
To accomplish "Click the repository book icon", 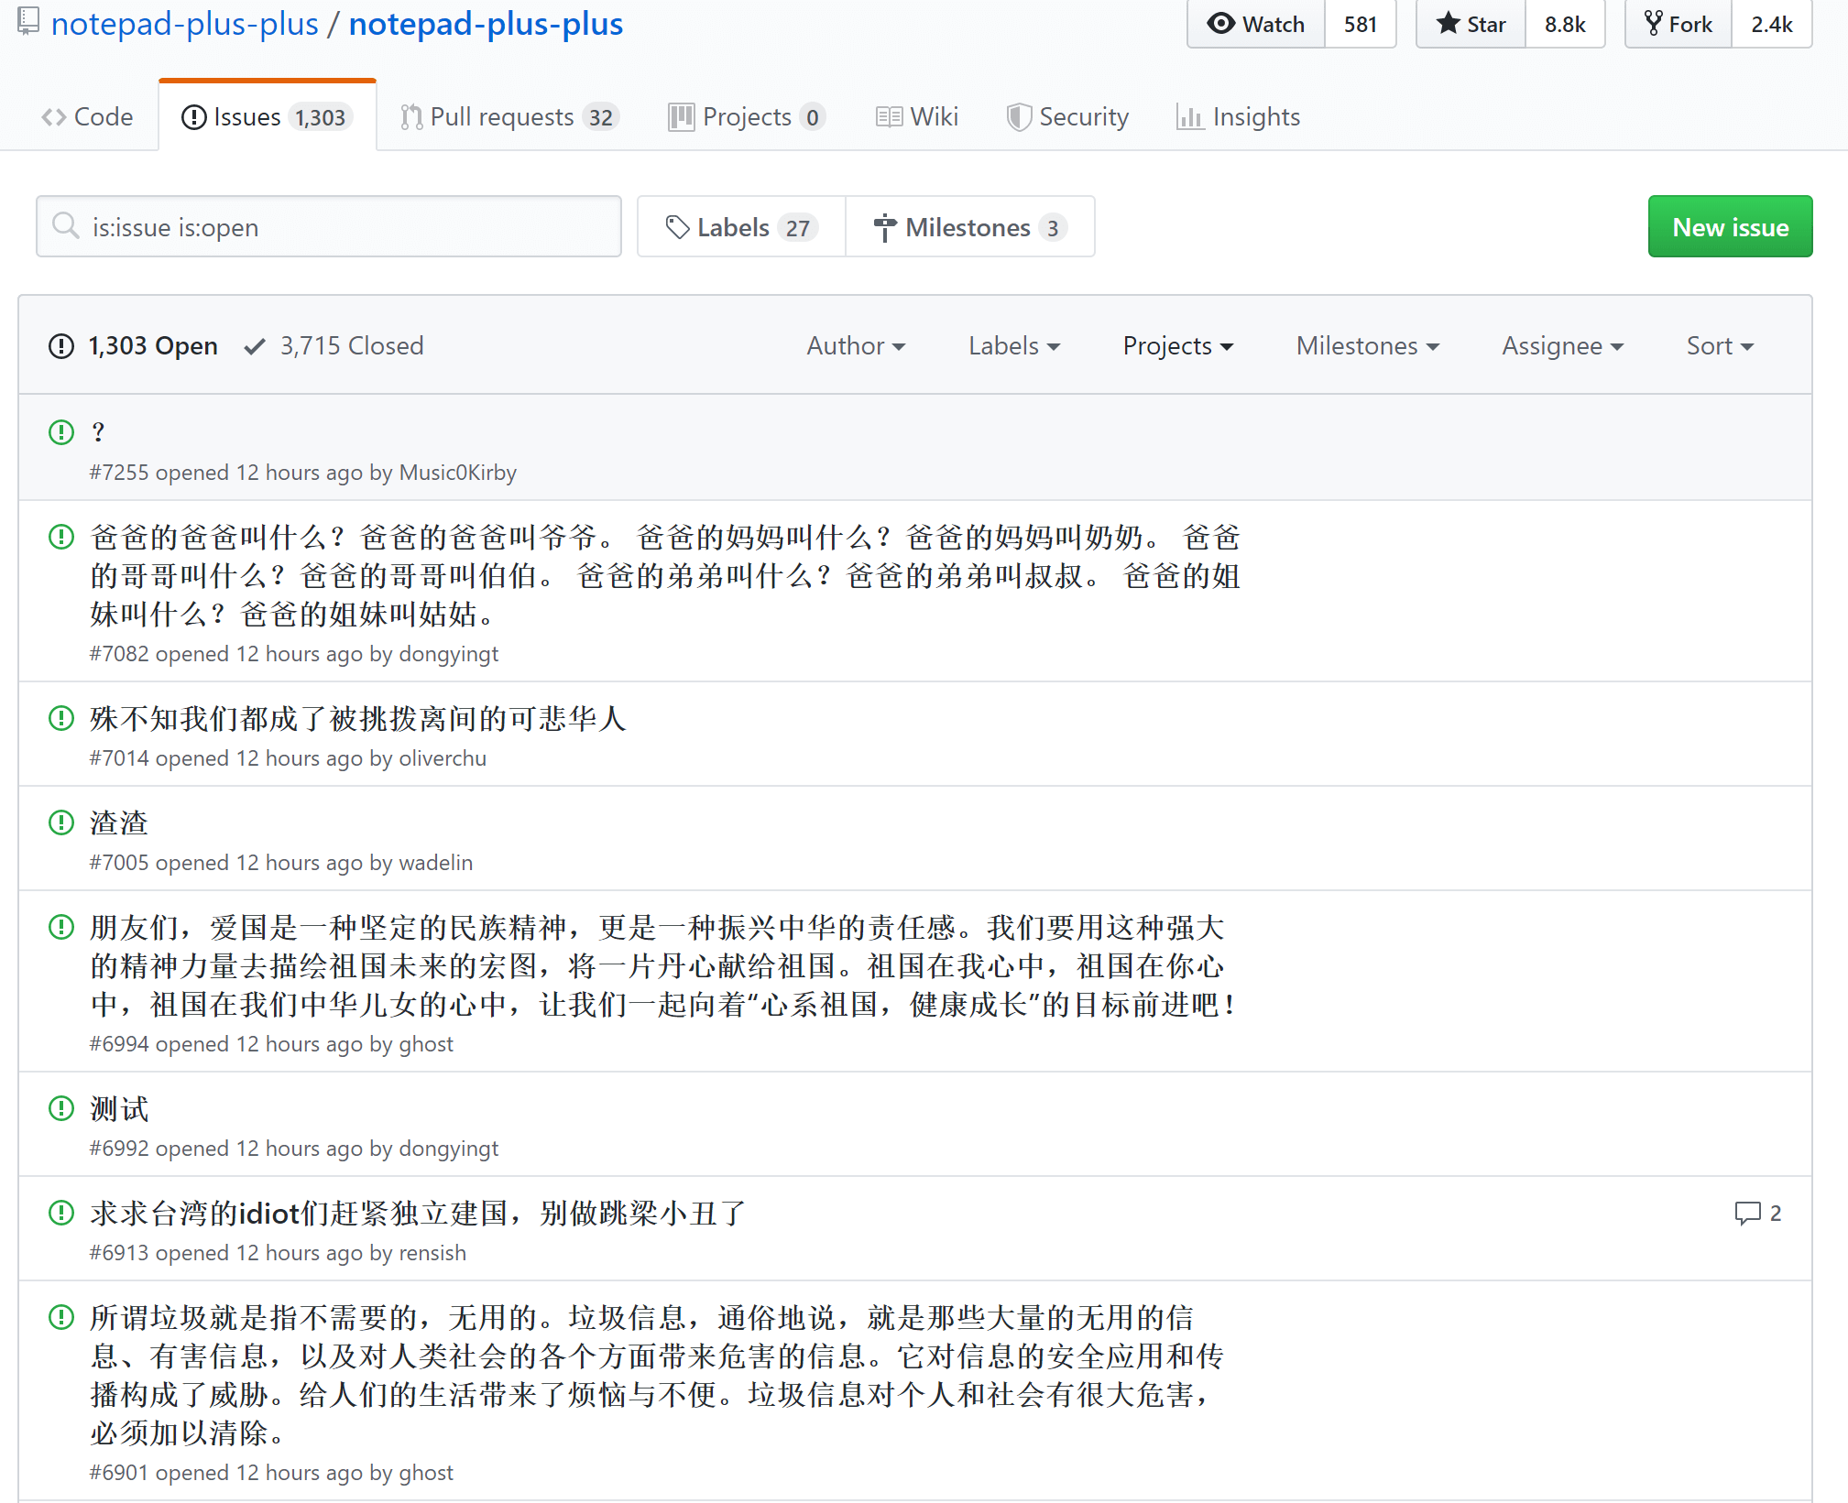I will tap(28, 21).
